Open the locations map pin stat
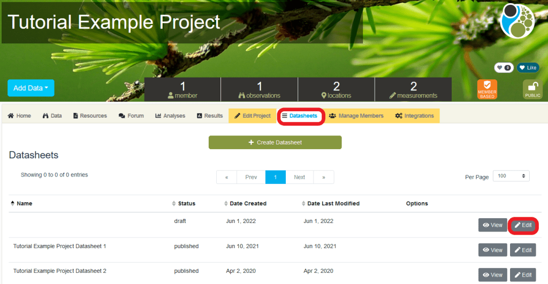Screen dimensions: 548x284 point(336,90)
